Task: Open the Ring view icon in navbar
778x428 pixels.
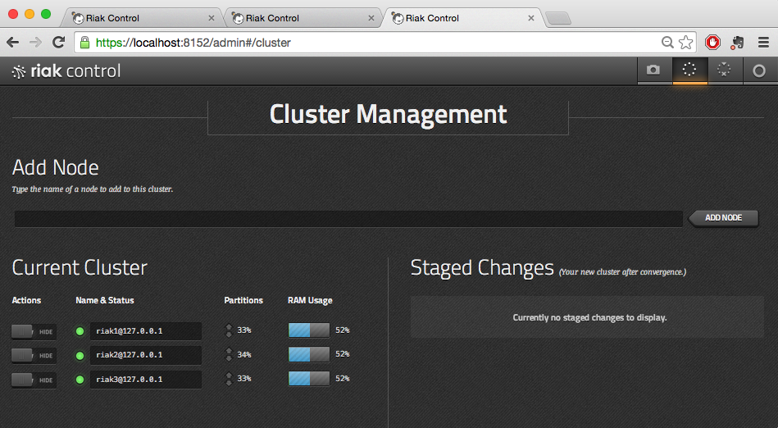Action: pyautogui.click(x=725, y=70)
